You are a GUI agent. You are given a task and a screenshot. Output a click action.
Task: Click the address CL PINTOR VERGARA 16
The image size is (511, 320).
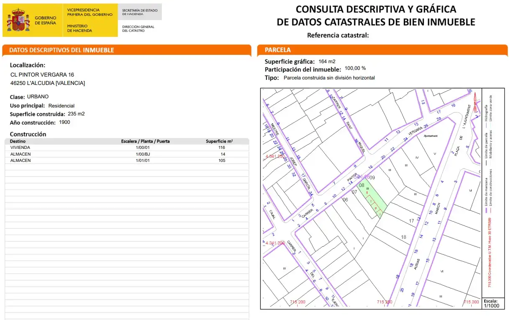tap(42, 74)
